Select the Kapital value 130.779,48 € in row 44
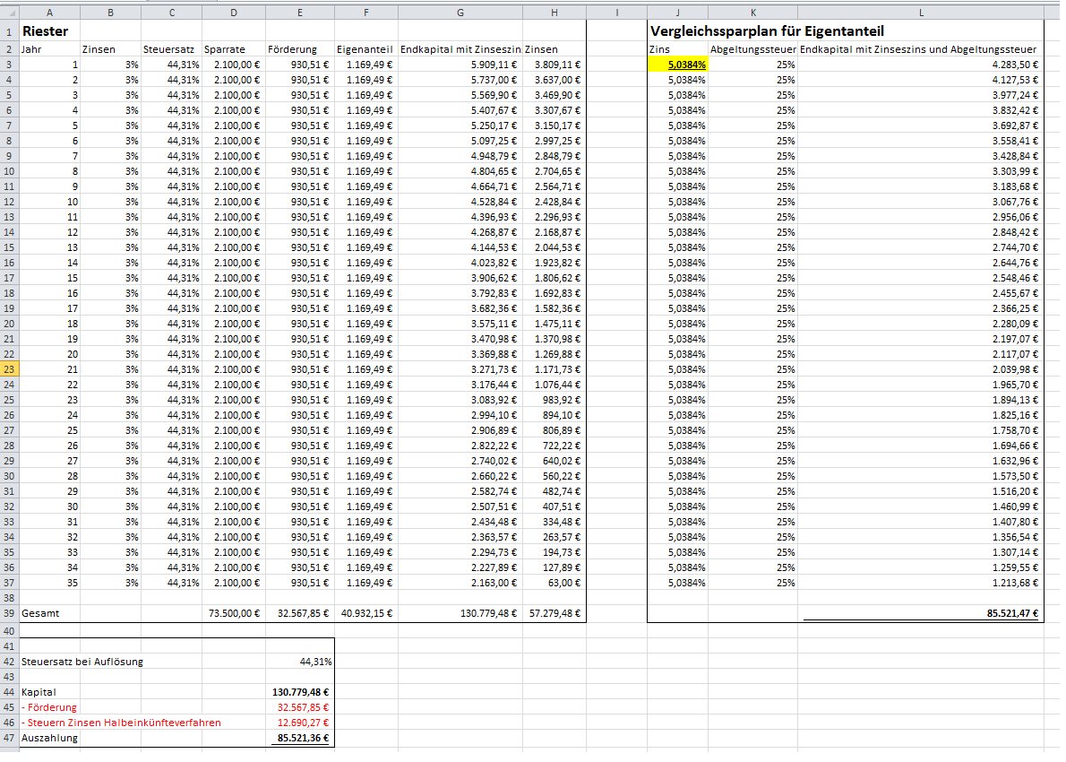Image resolution: width=1066 pixels, height=762 pixels. pyautogui.click(x=300, y=692)
